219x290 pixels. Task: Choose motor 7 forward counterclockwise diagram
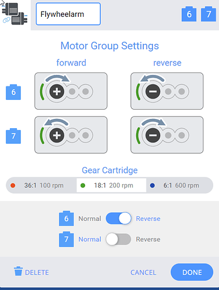(71, 135)
